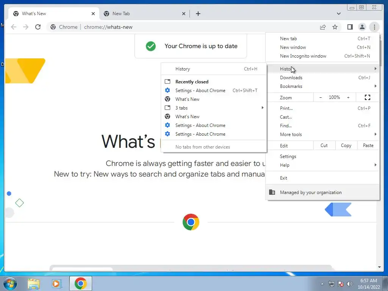The image size is (388, 291).
Task: Bookmark this tab with star icon
Action: tap(335, 27)
